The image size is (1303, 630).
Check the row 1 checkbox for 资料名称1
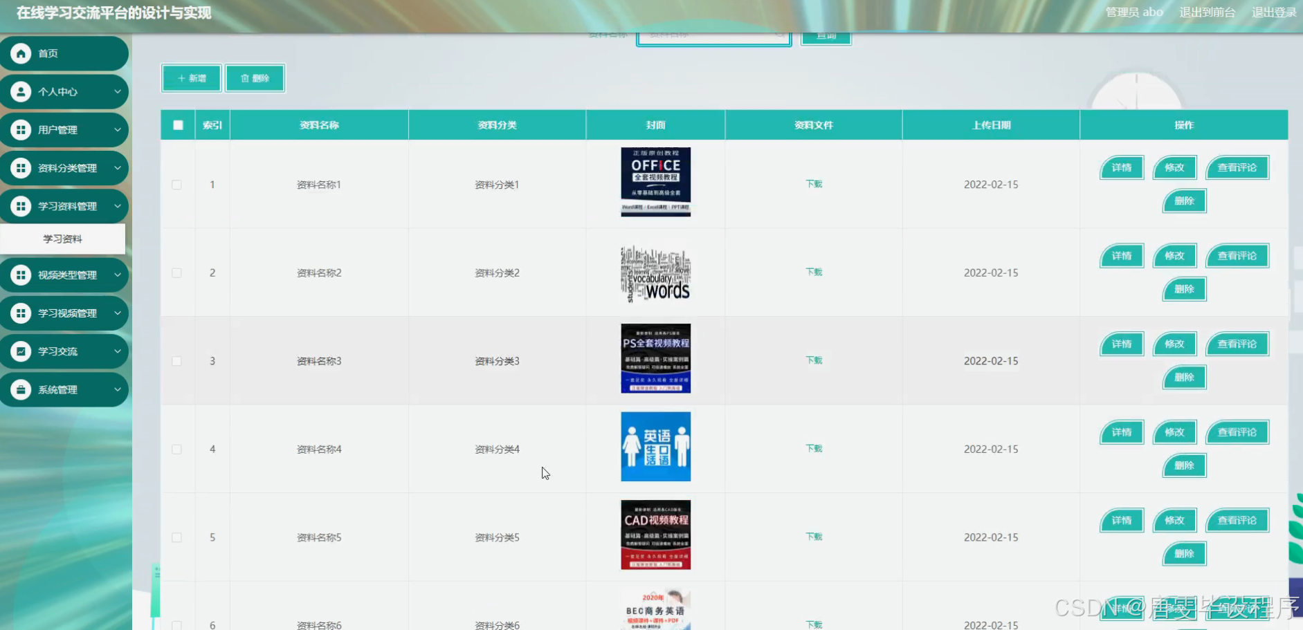[176, 185]
